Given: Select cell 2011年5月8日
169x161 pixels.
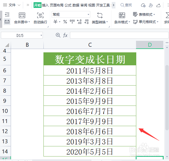Looking at the screenshot, I should tap(90, 70).
